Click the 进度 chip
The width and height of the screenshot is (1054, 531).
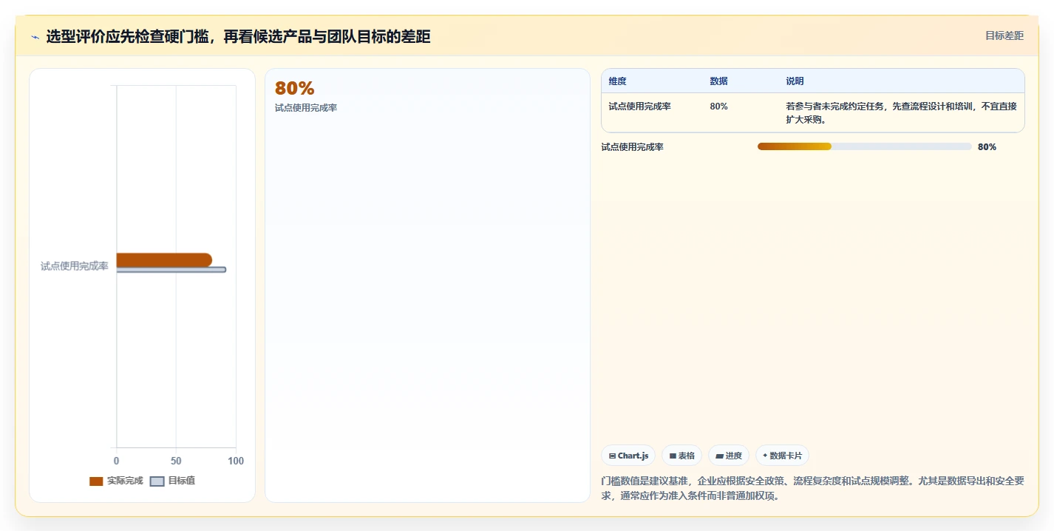coord(729,456)
